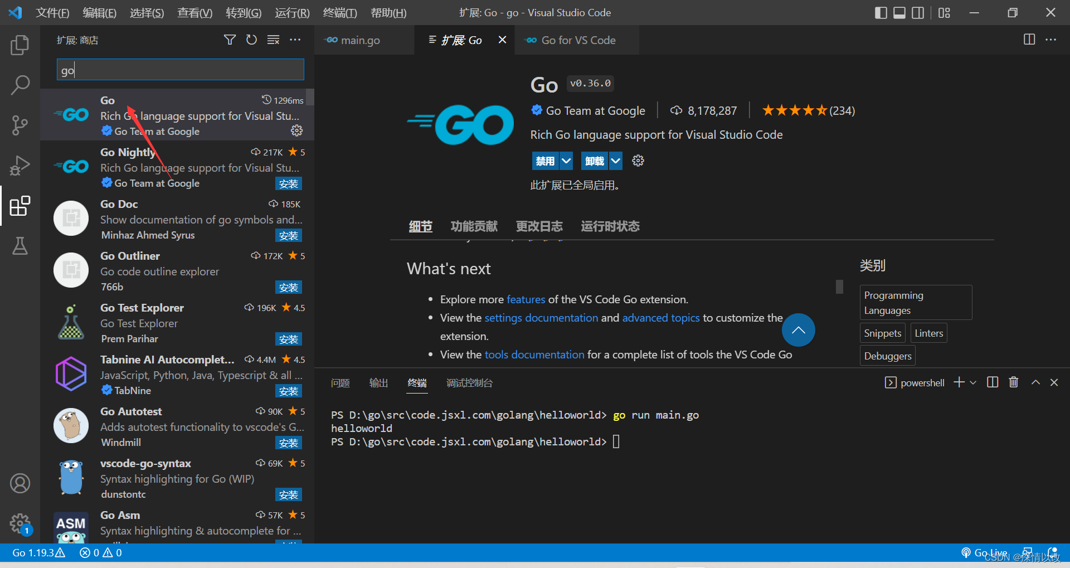Click Go Team at Google publisher link

tap(595, 110)
